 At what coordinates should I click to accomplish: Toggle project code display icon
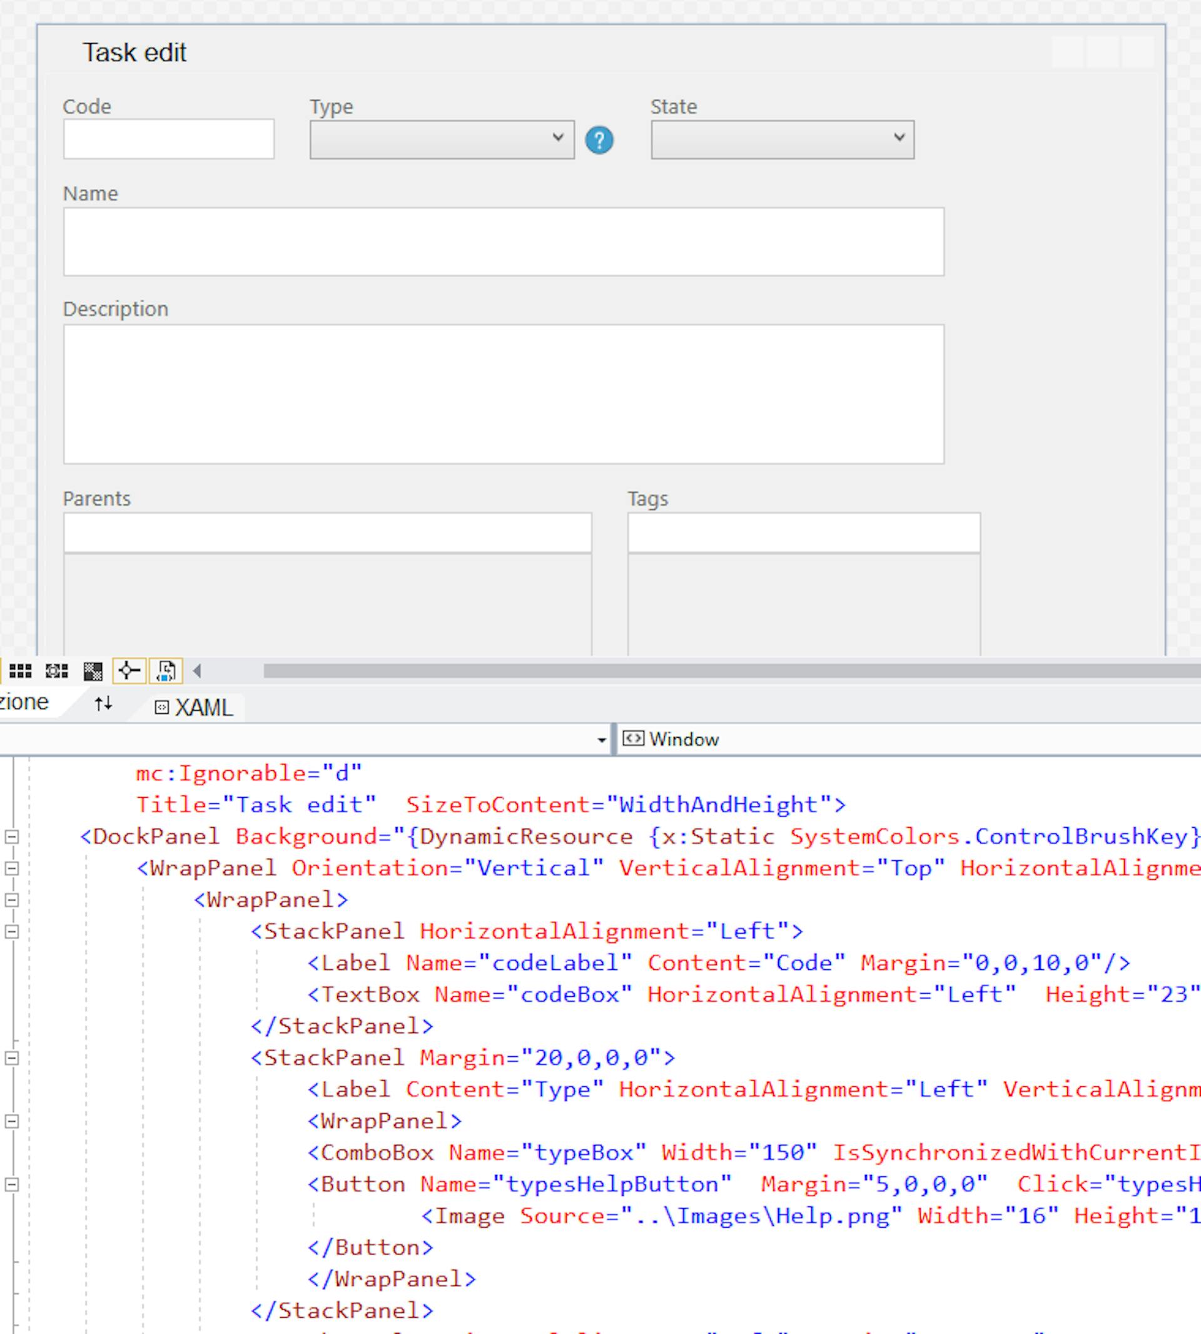166,671
